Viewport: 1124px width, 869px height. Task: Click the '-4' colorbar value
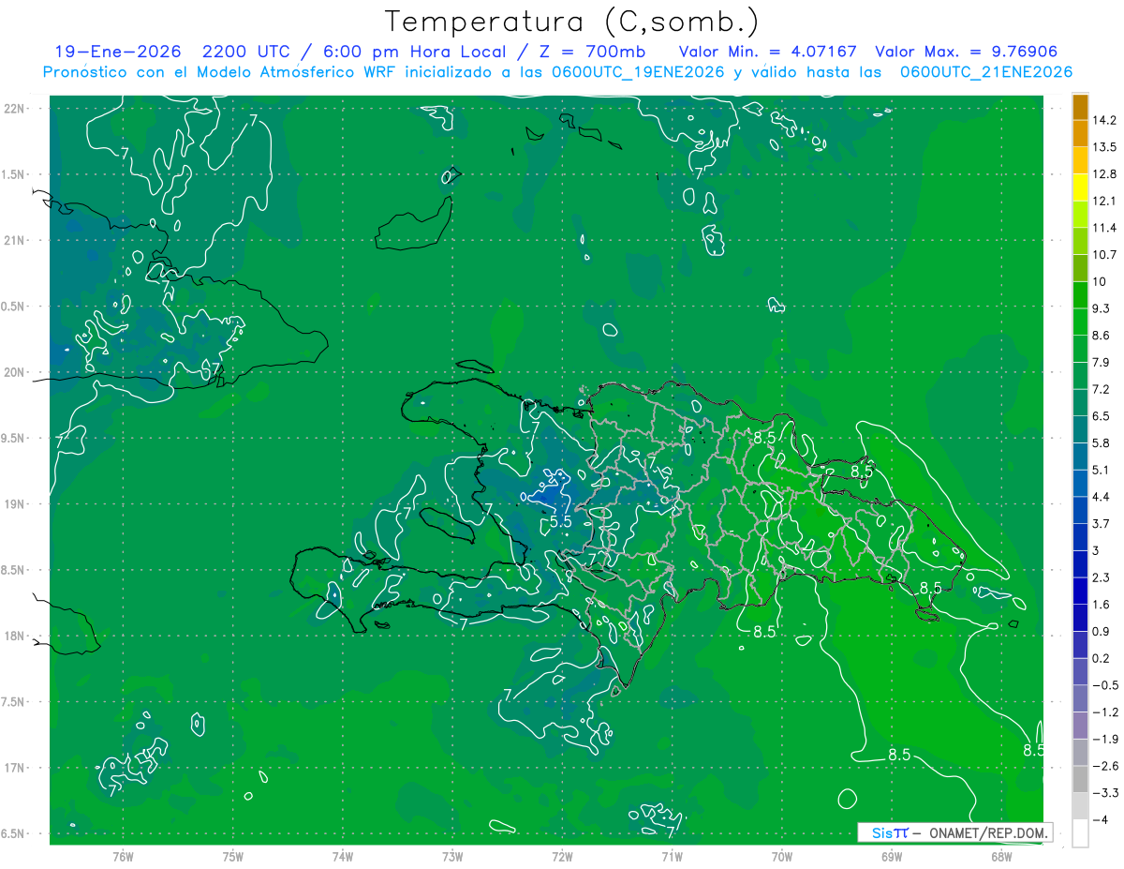(x=1100, y=820)
